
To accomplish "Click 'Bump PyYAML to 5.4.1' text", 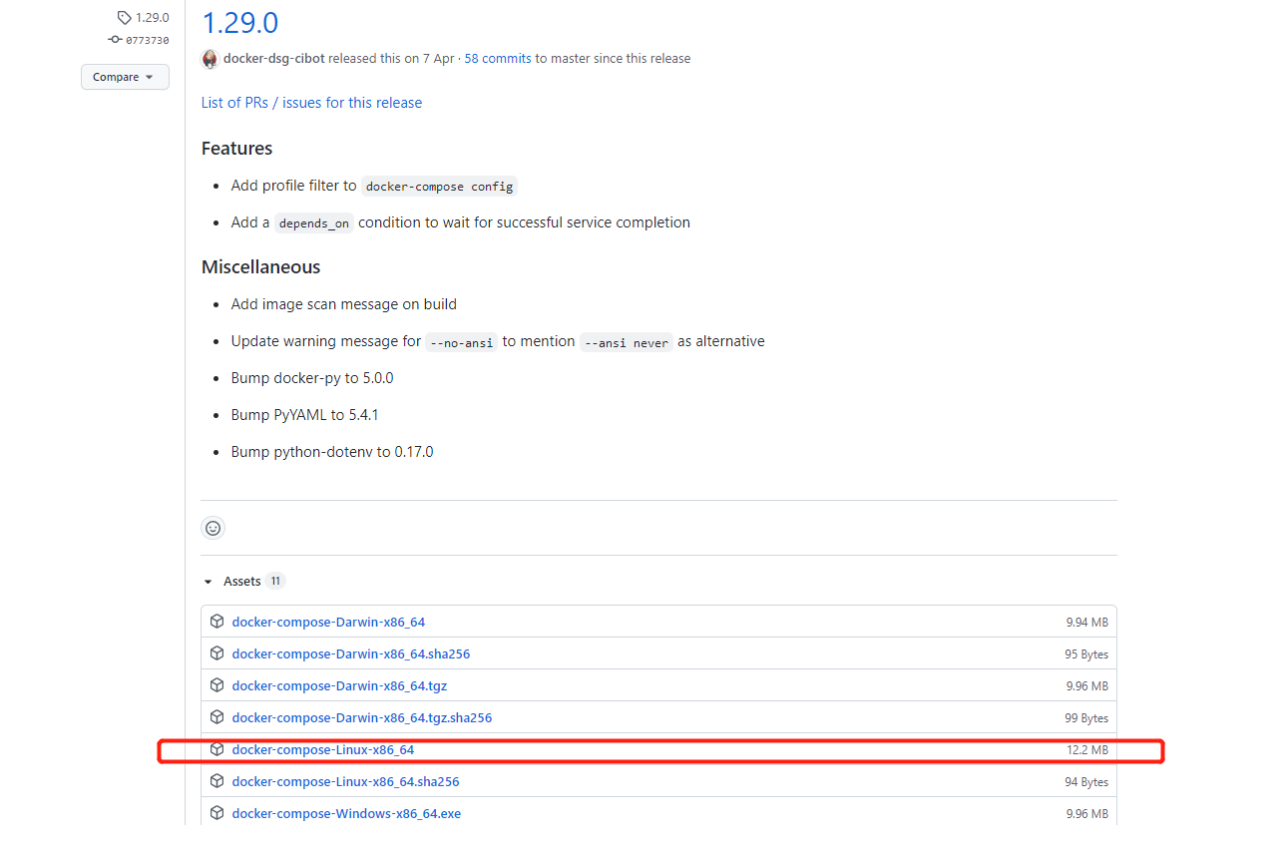I will click(305, 415).
